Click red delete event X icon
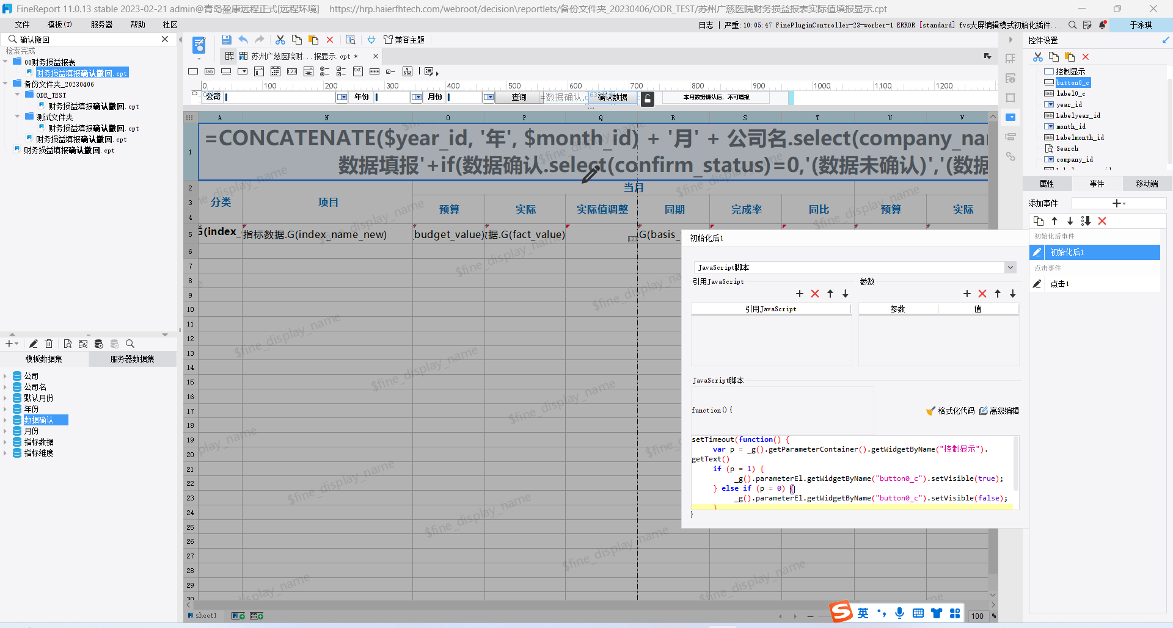Image resolution: width=1173 pixels, height=628 pixels. [1102, 221]
